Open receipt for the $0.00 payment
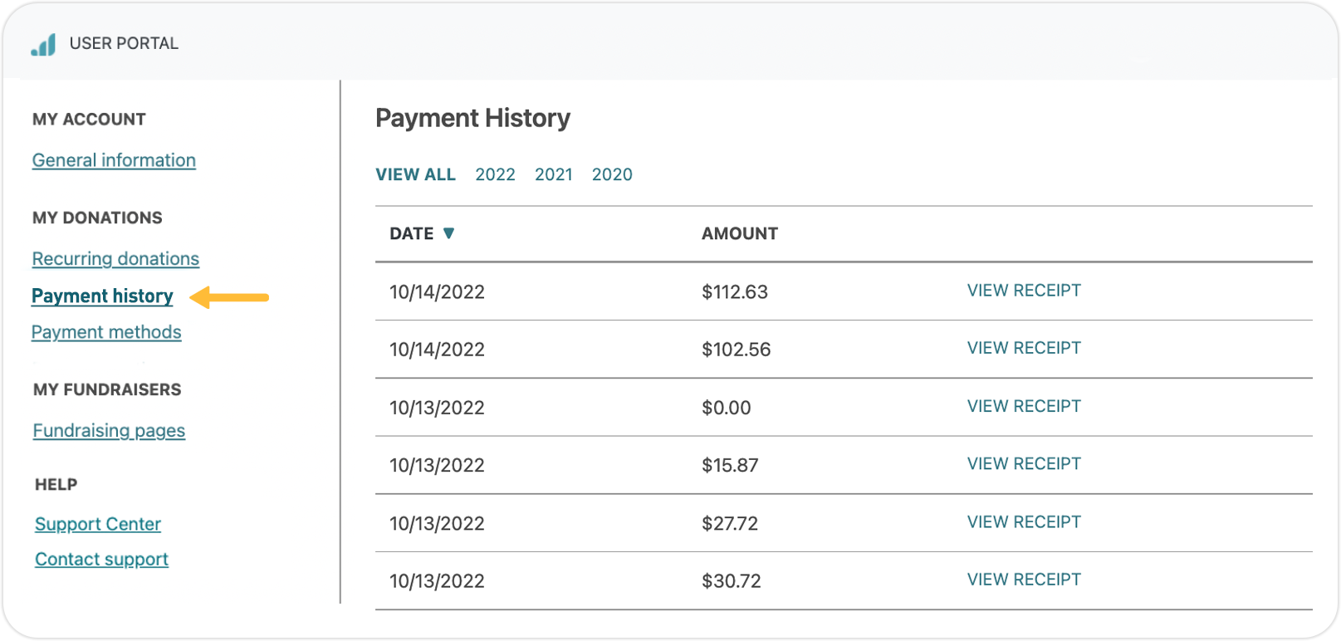This screenshot has width=1341, height=641. click(x=1024, y=406)
